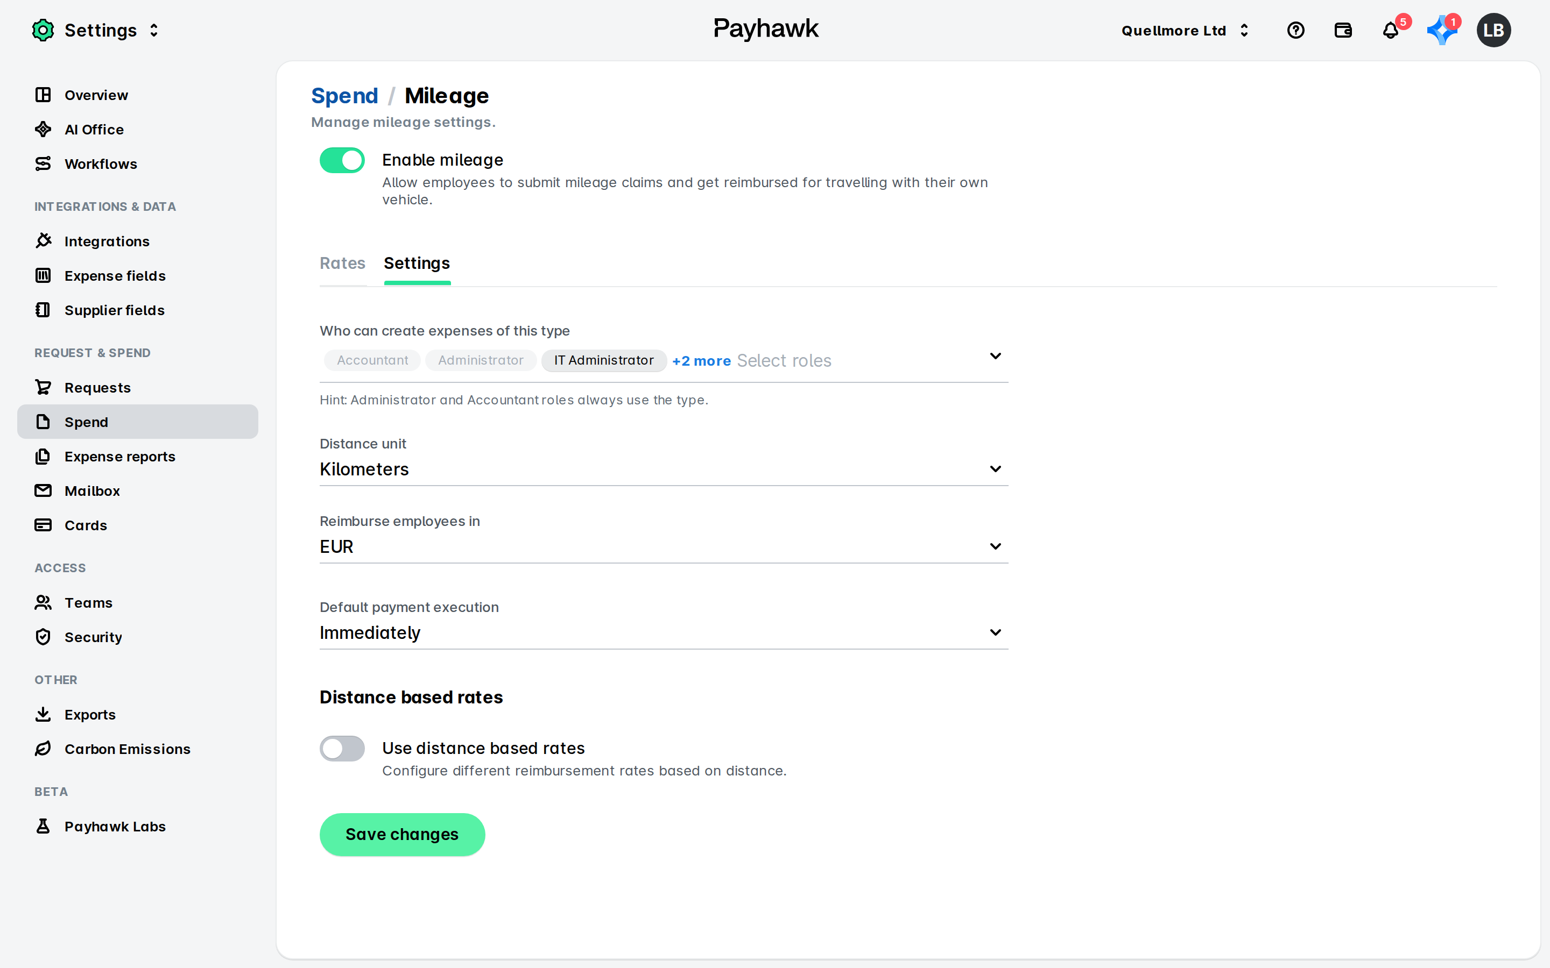The height and width of the screenshot is (968, 1550).
Task: Click the Carbon Emissions leaf icon
Action: [x=43, y=749]
